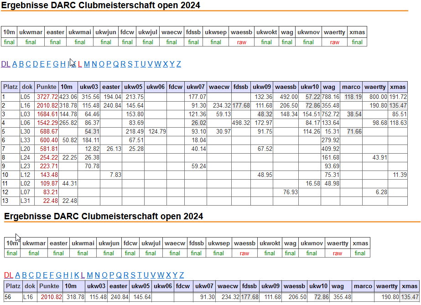Select the dok cell 'L05'

point(27,97)
